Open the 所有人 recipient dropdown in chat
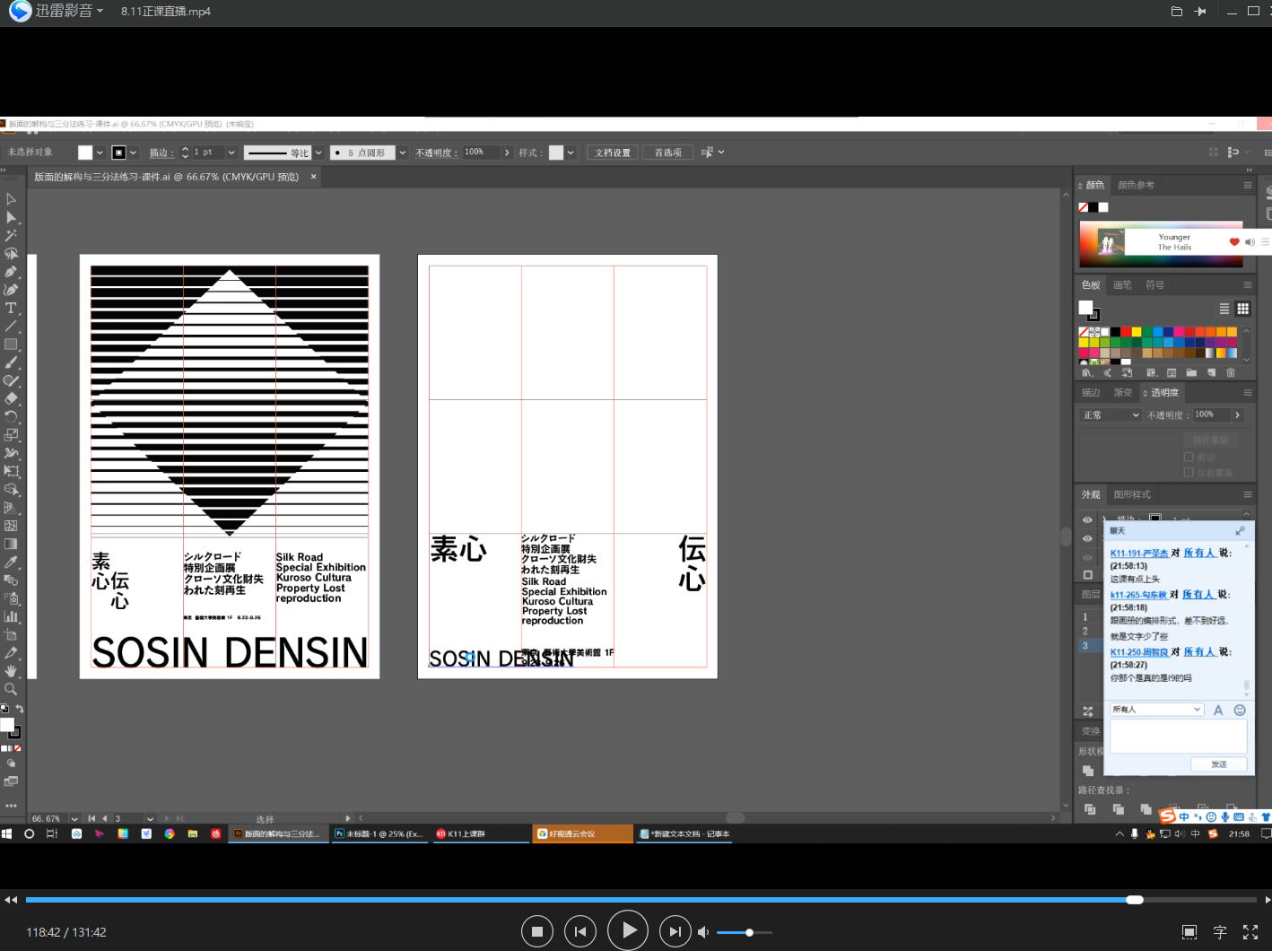 click(x=1155, y=710)
